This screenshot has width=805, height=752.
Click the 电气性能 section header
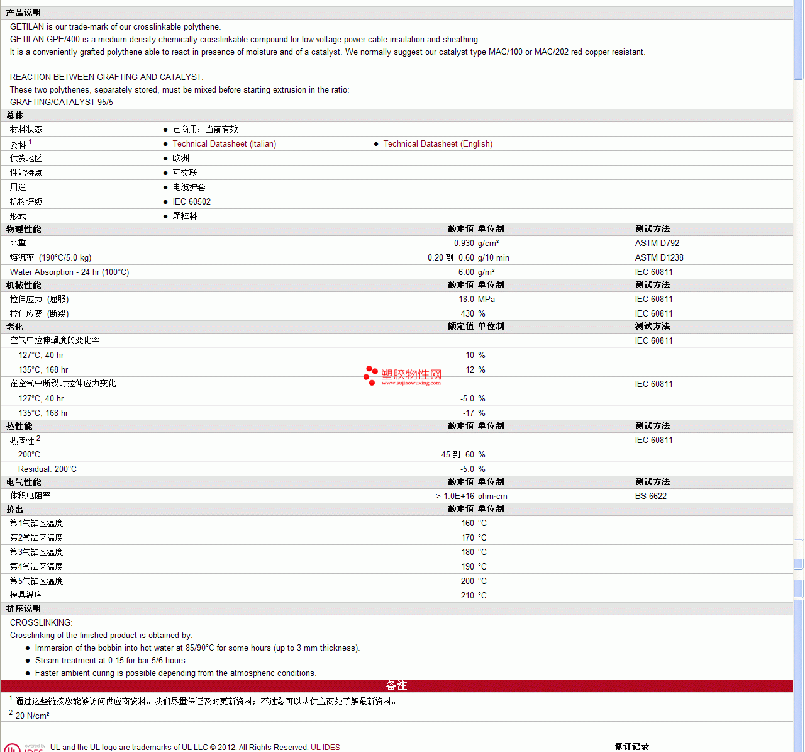(24, 483)
